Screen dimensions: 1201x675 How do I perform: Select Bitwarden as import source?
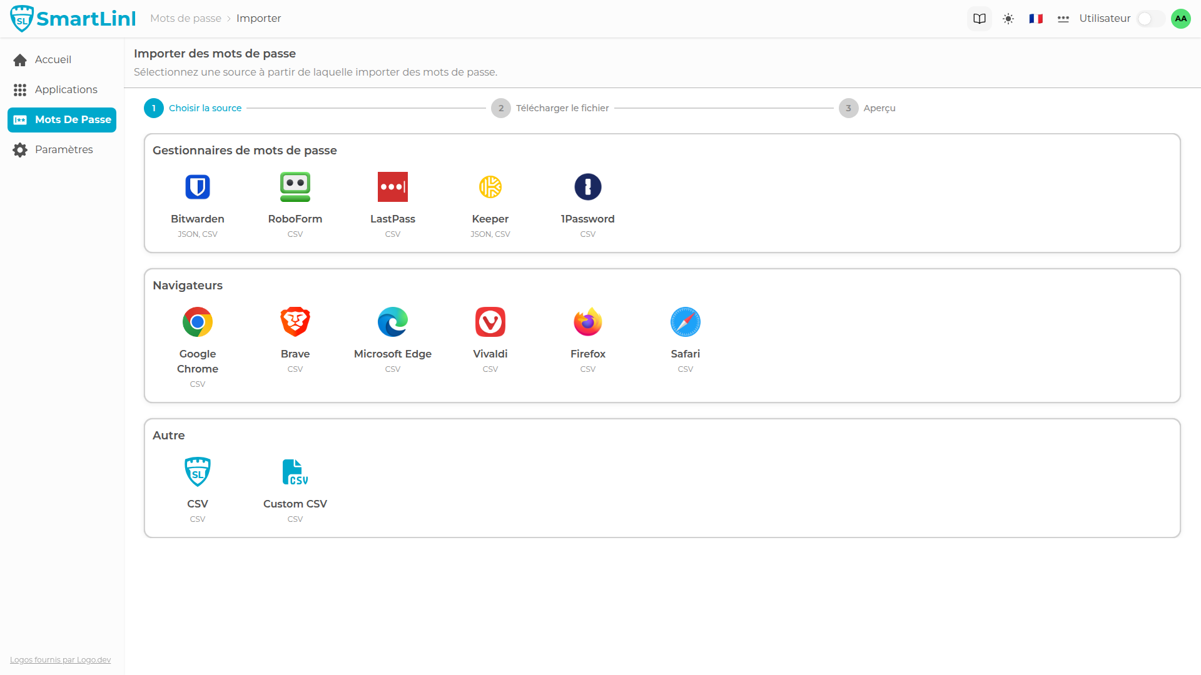point(198,187)
